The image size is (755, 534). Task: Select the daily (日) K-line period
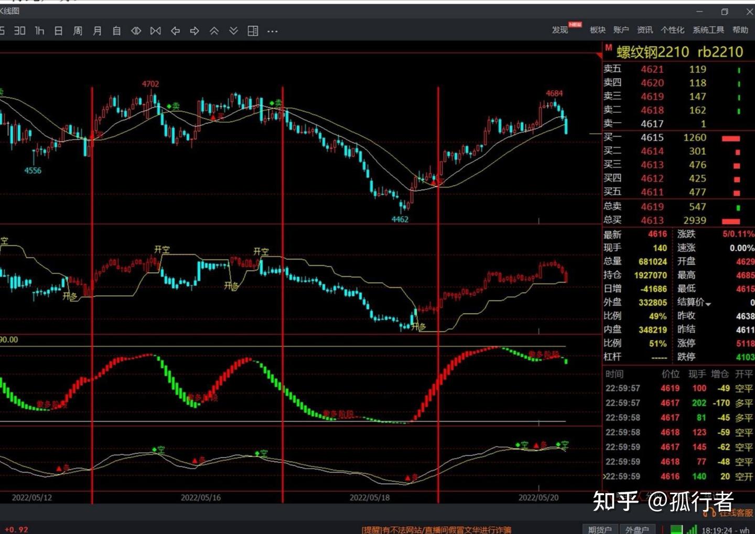58,31
